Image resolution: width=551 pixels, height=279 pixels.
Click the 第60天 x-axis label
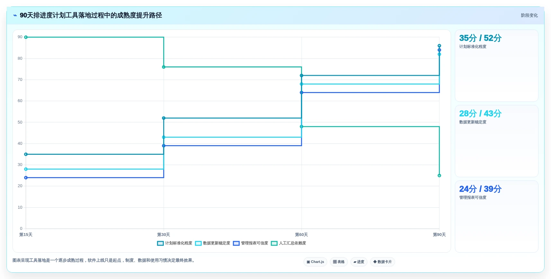tap(302, 235)
